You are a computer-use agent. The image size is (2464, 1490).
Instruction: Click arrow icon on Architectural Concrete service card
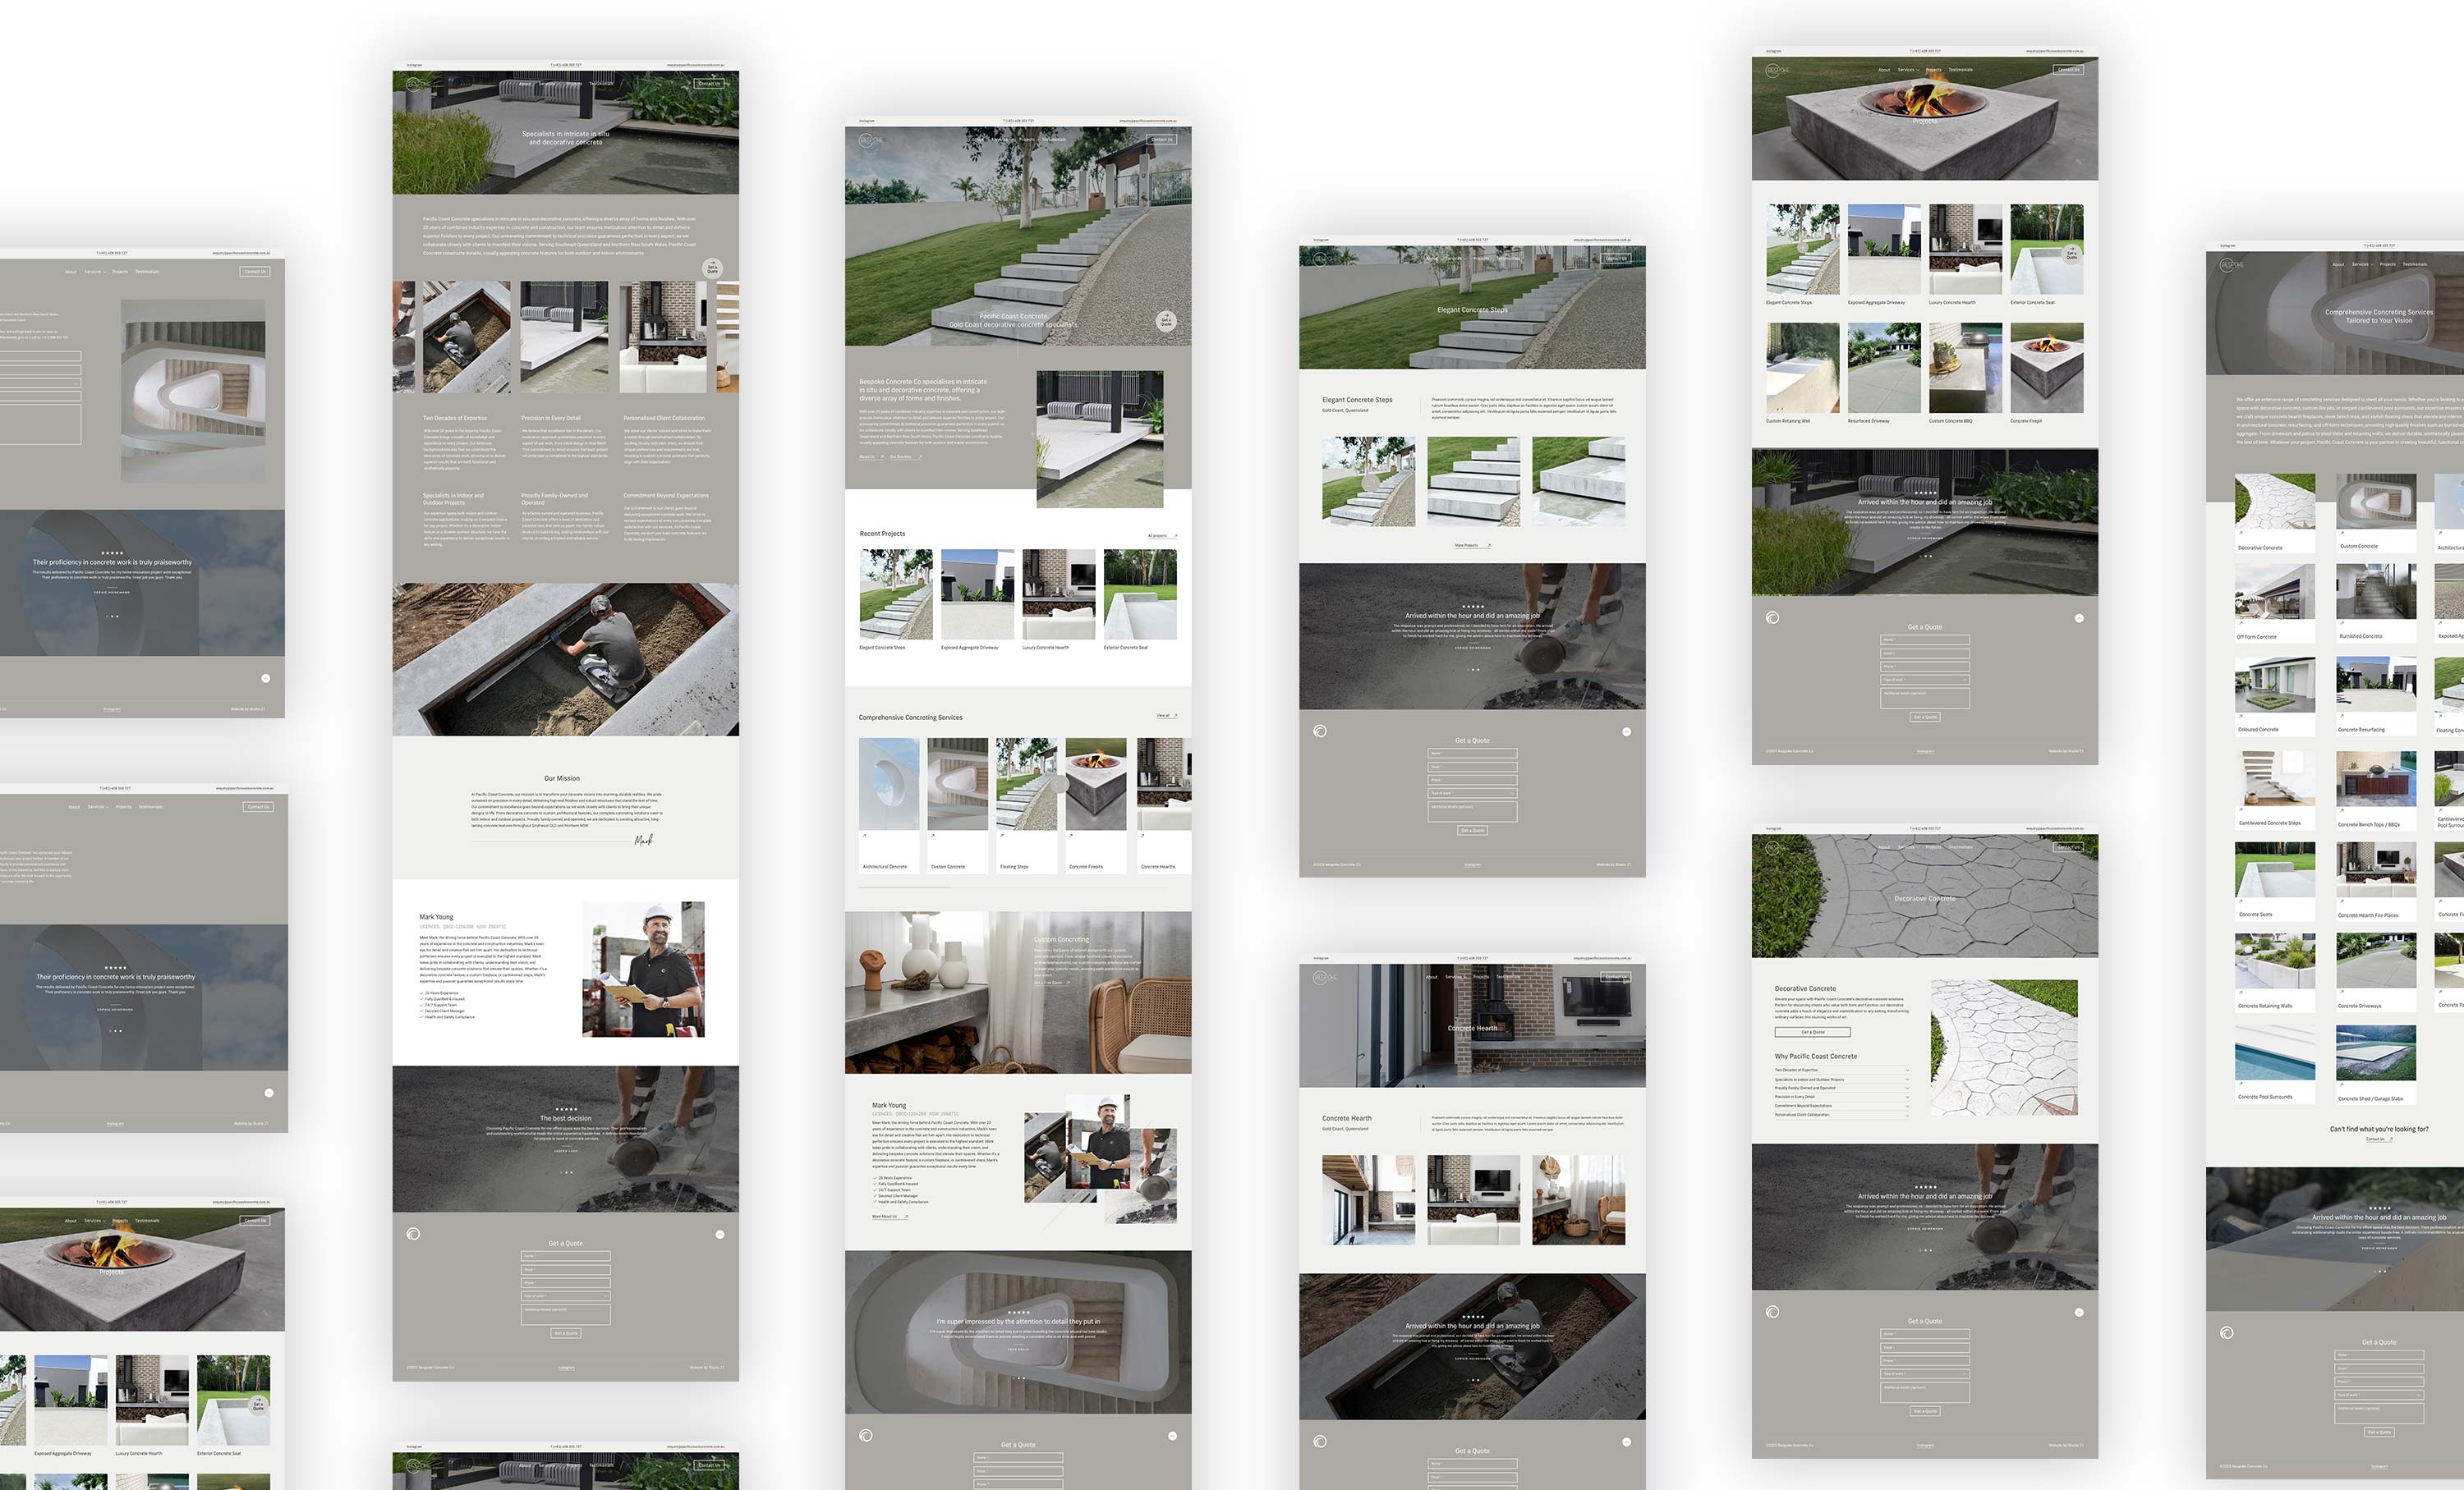[x=865, y=836]
